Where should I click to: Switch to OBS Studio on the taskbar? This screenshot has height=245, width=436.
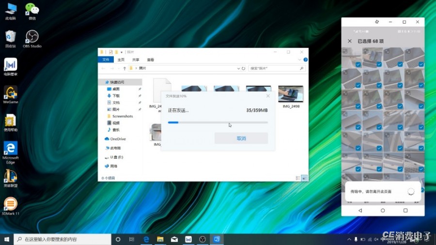[202, 239]
